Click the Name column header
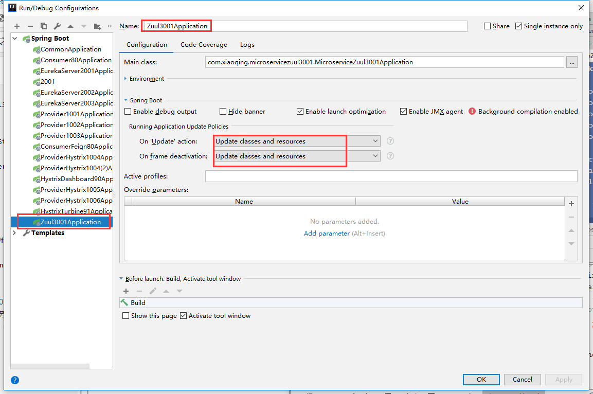This screenshot has height=394, width=593. (244, 202)
